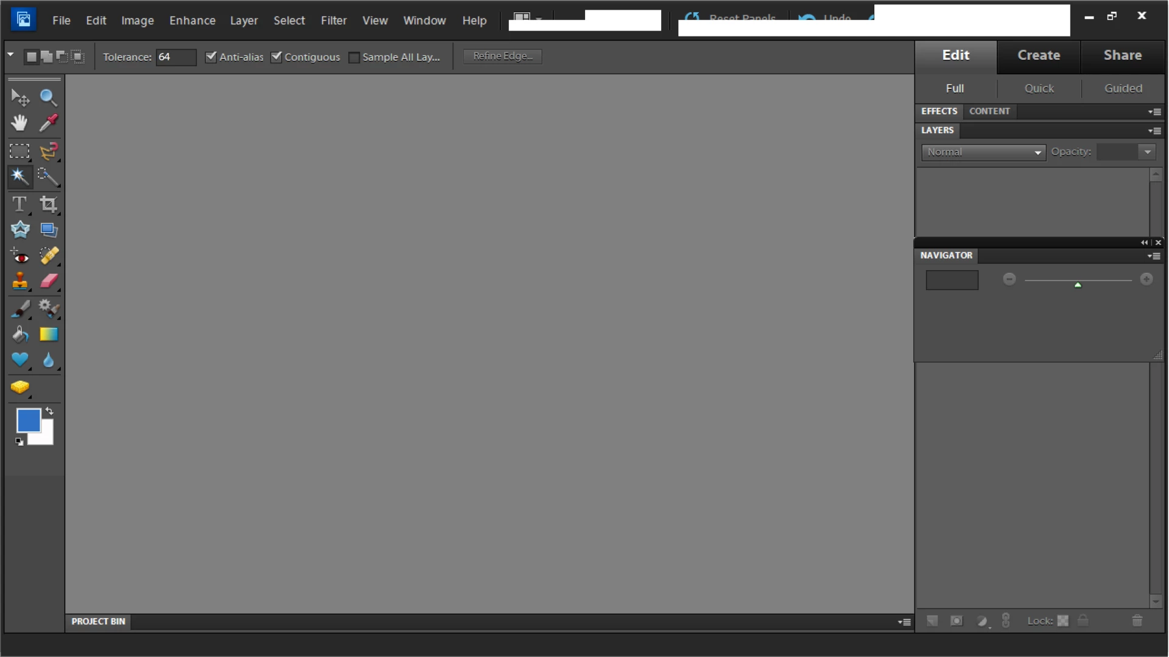Image resolution: width=1169 pixels, height=657 pixels.
Task: Pick the Eyedropper tool
Action: (48, 123)
